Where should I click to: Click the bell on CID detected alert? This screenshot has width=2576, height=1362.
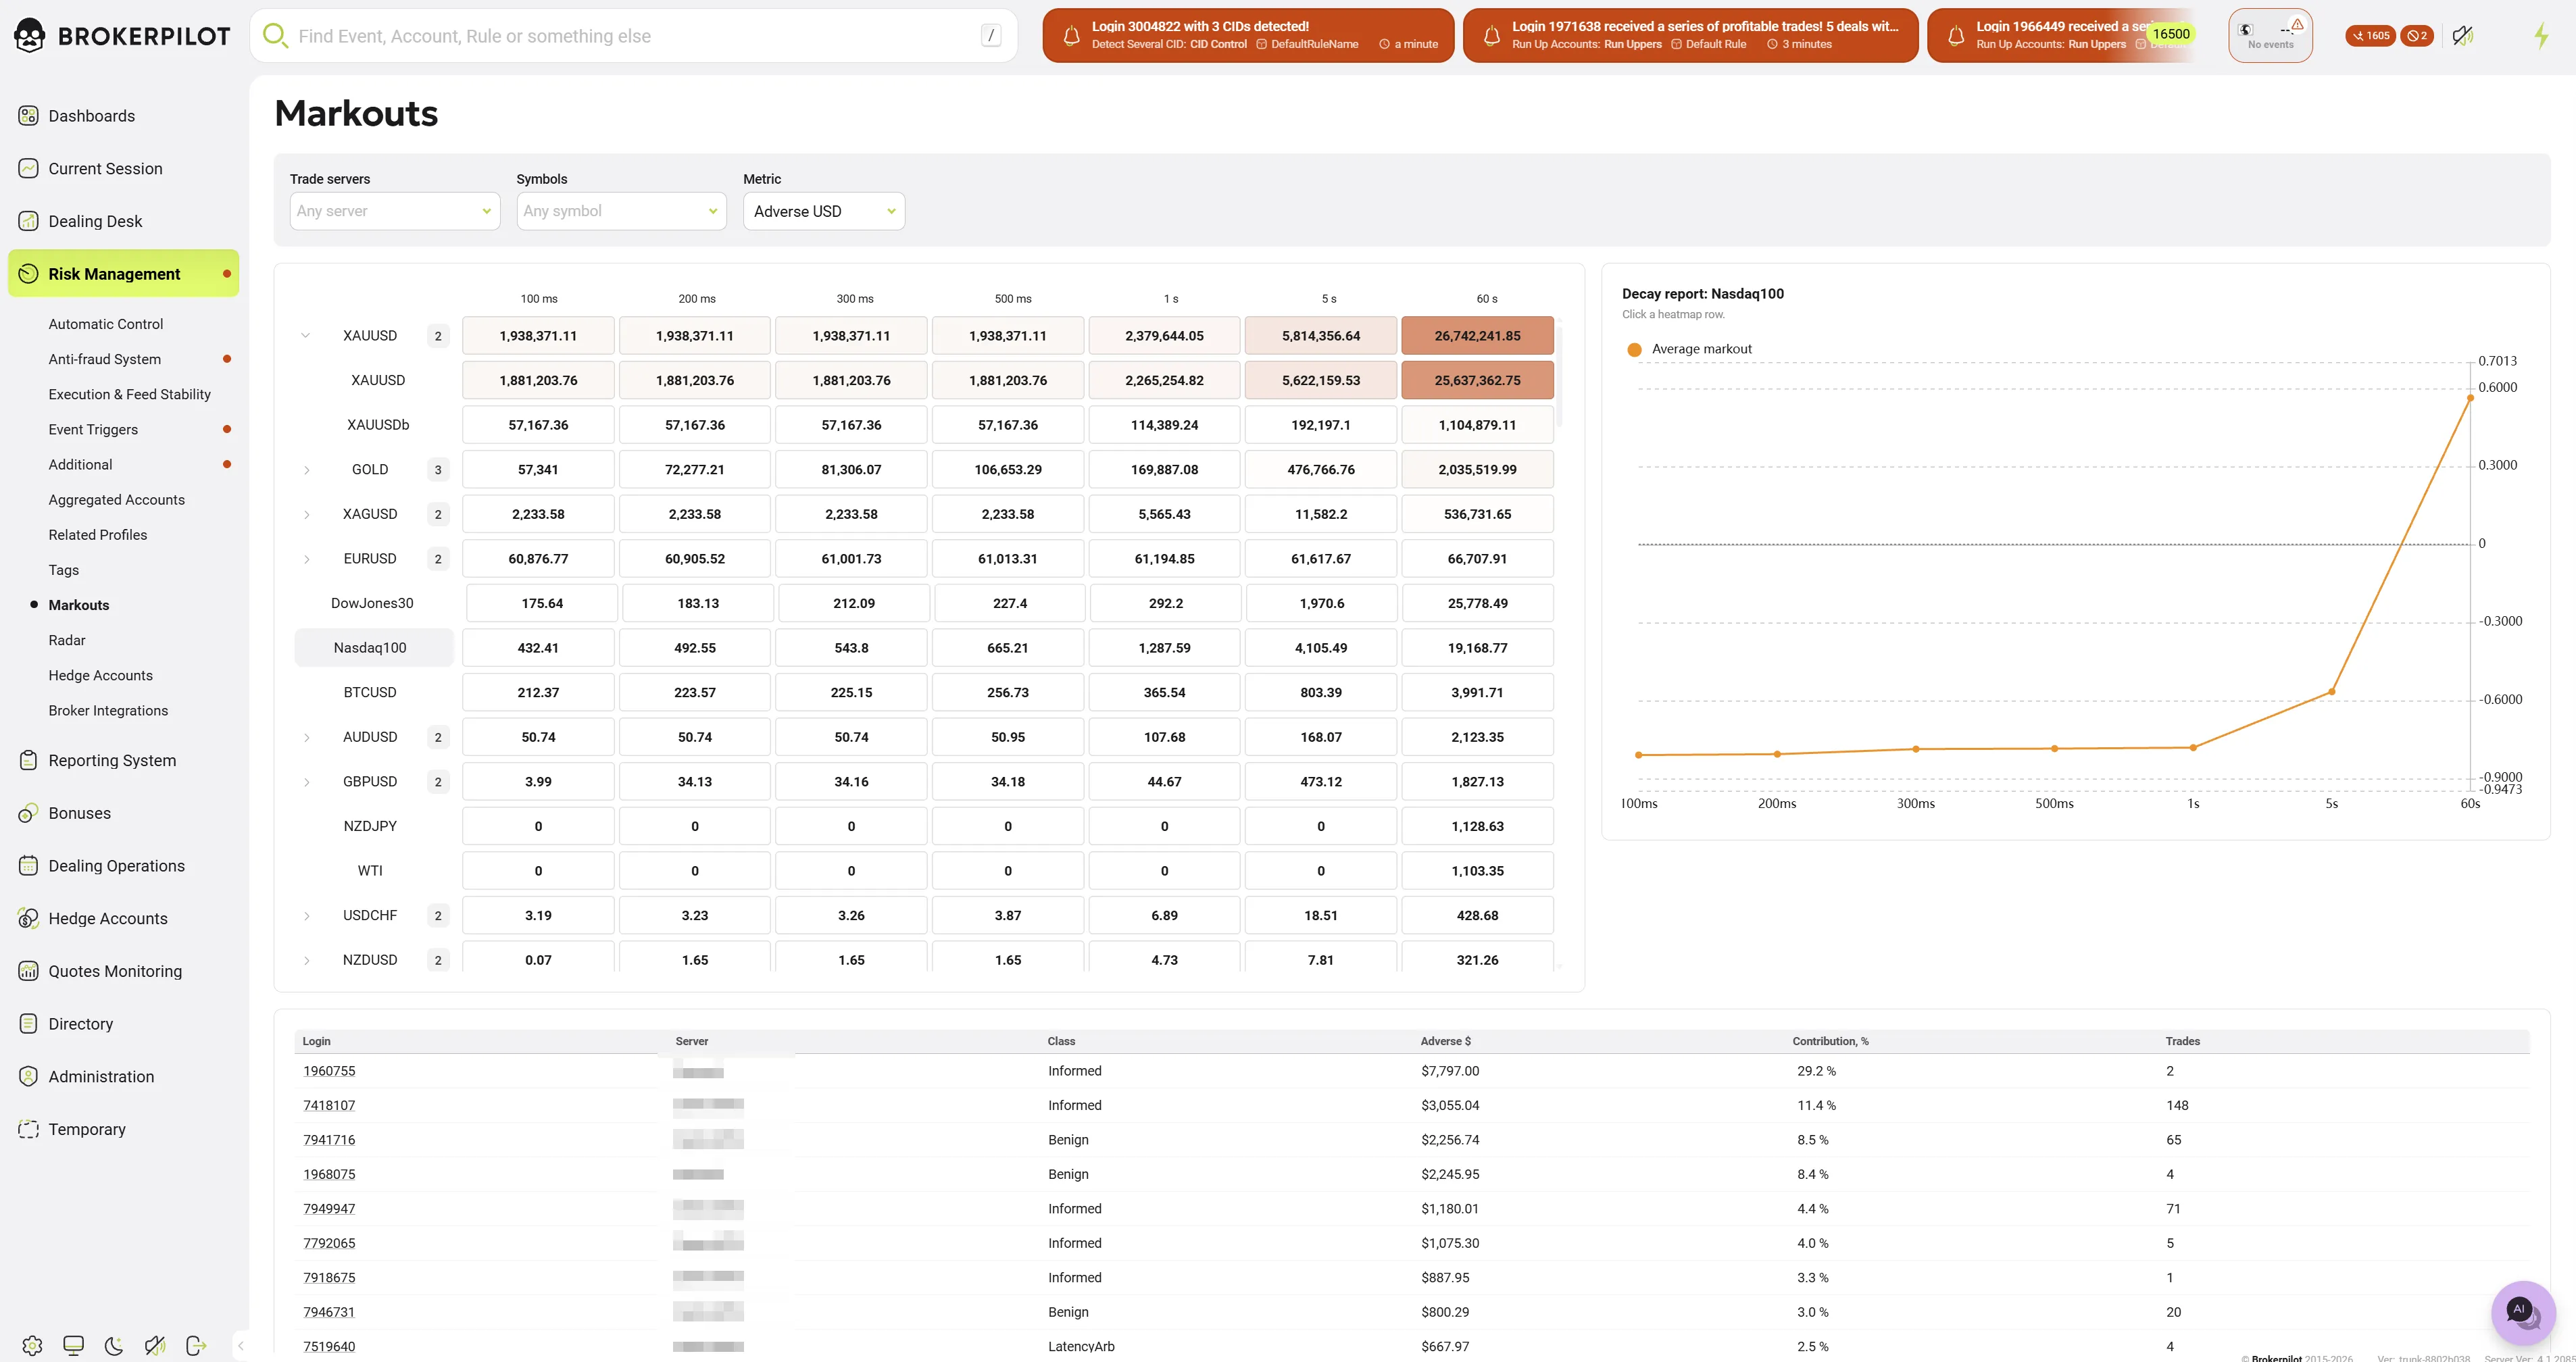(1071, 36)
